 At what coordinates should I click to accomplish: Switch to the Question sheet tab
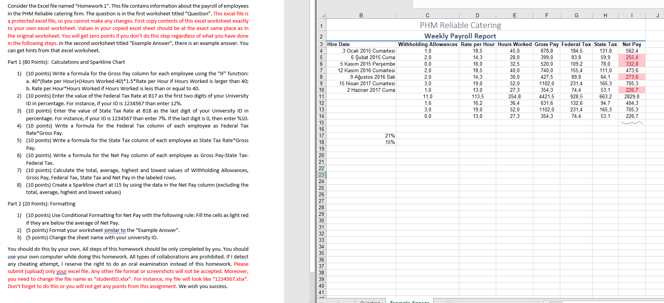(370, 301)
